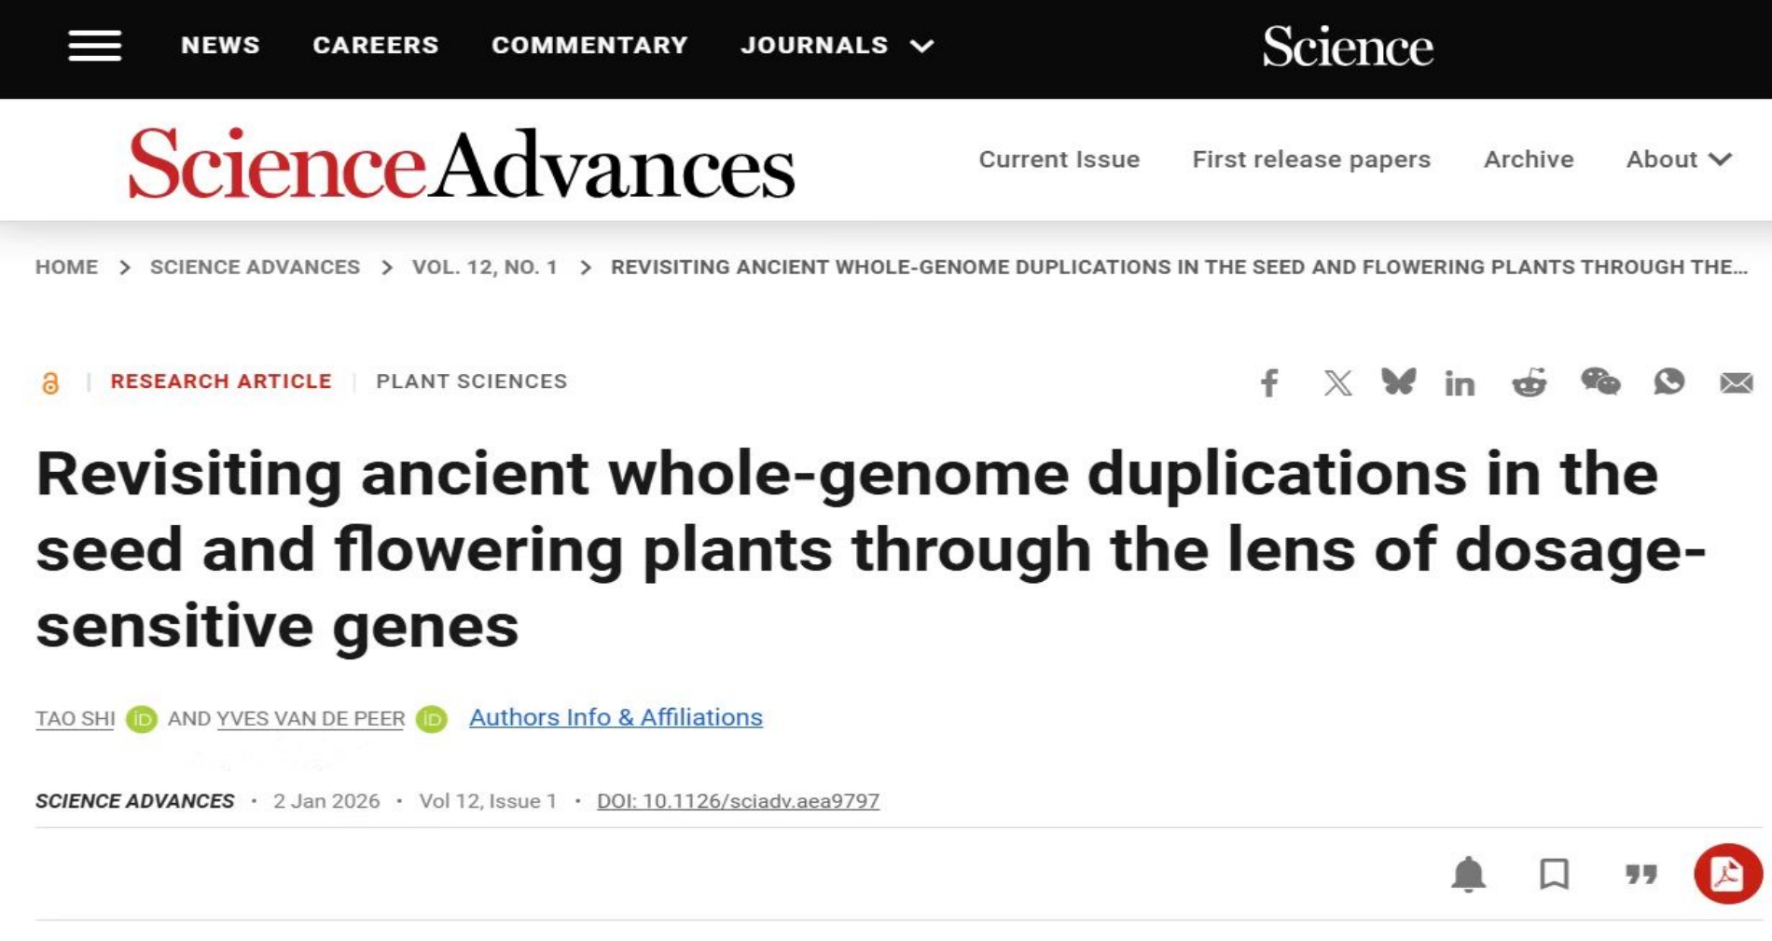Viewport: 1772px width, 941px height.
Task: Open the Current Issue tab
Action: tap(1059, 159)
